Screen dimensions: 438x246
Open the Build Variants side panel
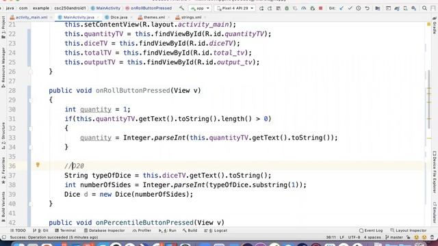tap(3, 206)
